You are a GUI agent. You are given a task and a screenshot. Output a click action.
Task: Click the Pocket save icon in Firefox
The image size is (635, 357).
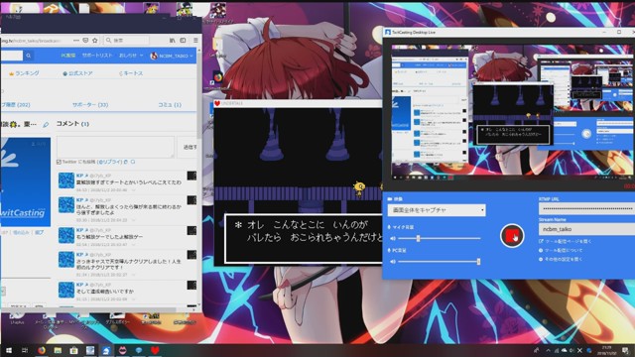point(85,41)
